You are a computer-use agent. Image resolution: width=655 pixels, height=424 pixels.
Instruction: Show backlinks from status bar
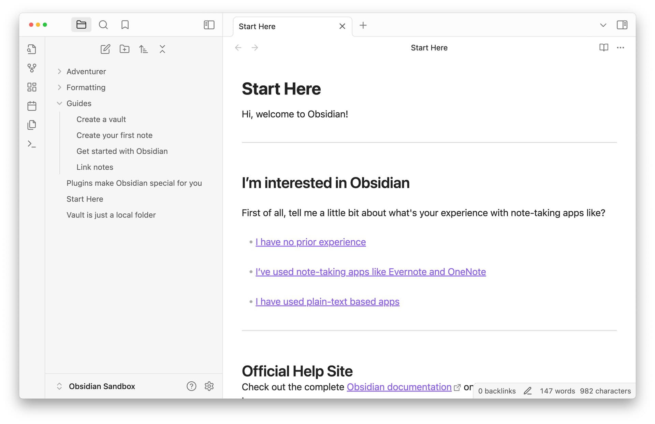[497, 391]
